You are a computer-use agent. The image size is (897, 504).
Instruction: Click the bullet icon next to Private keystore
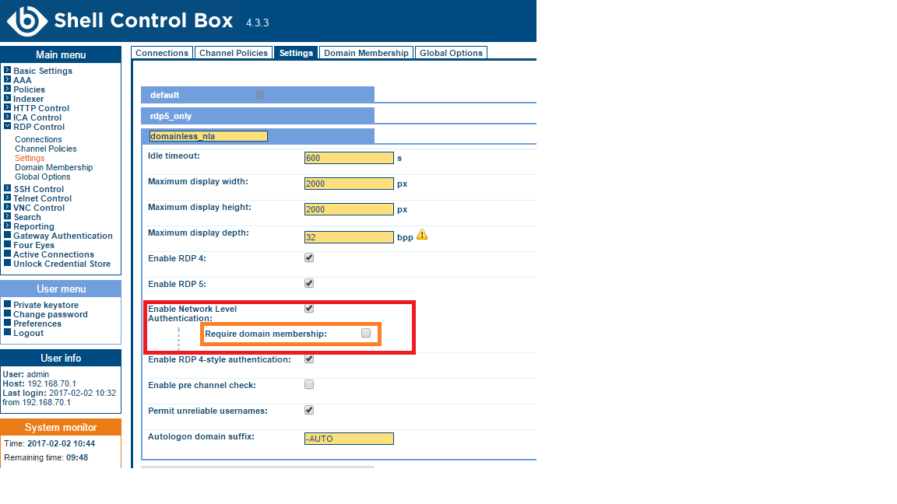pyautogui.click(x=7, y=305)
